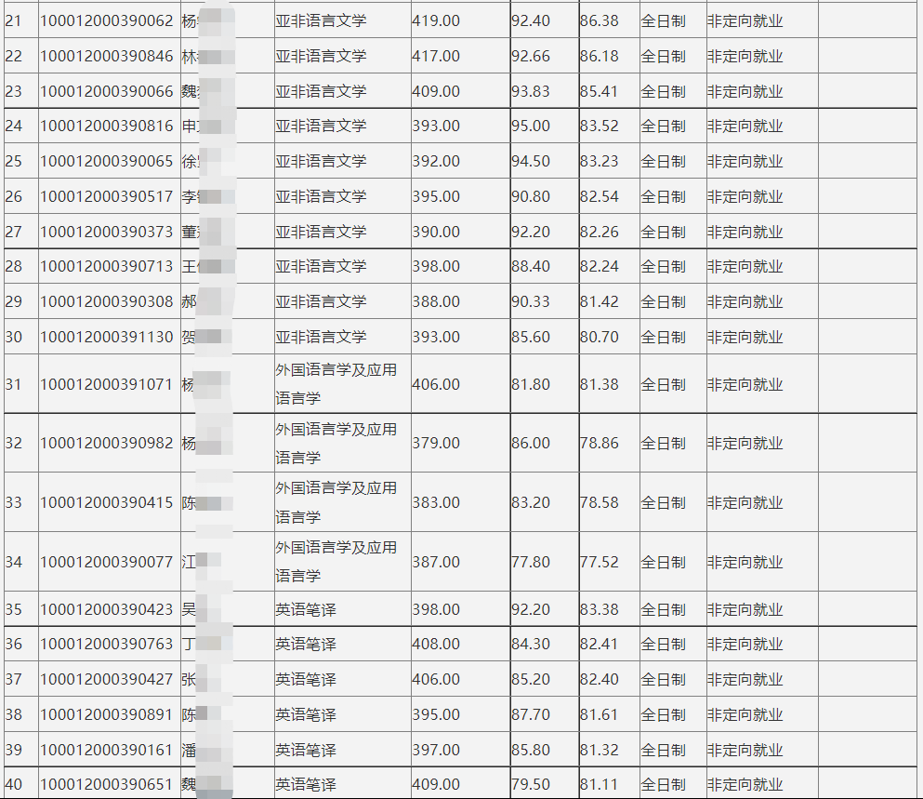Screen dimensions: 923x799
Task: Click interview score 90.33
Action: click(531, 301)
